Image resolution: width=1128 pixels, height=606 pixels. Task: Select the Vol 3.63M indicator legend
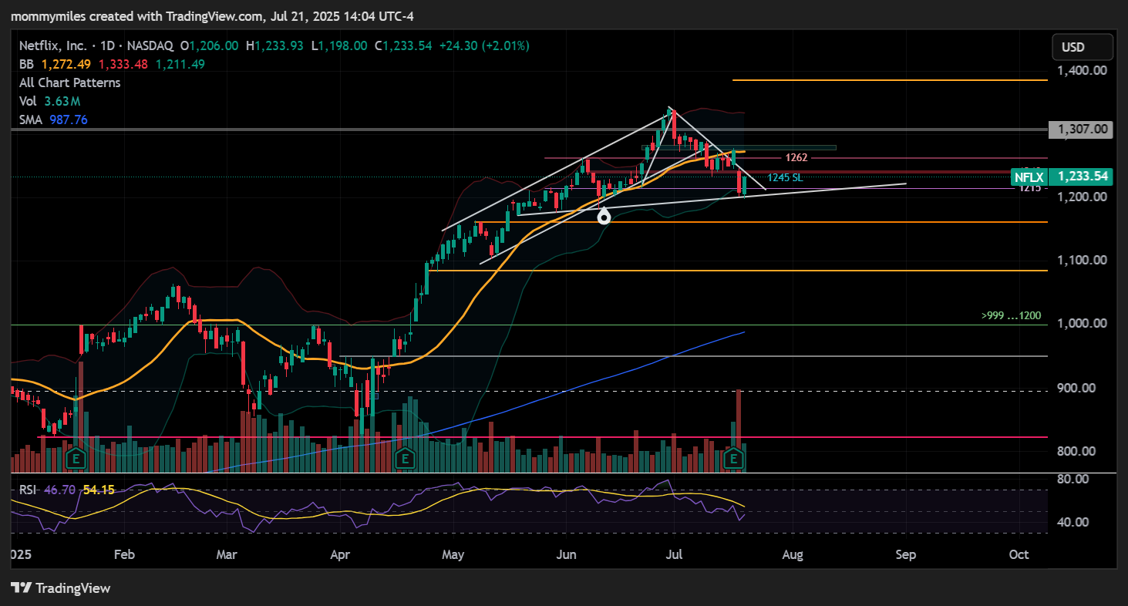click(50, 101)
